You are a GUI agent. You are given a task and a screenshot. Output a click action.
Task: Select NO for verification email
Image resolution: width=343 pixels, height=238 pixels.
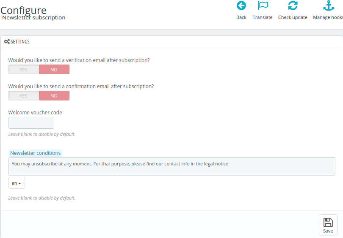click(54, 70)
